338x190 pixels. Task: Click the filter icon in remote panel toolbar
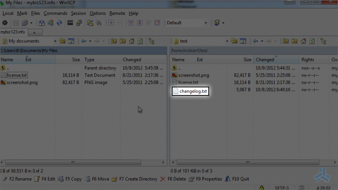243,41
